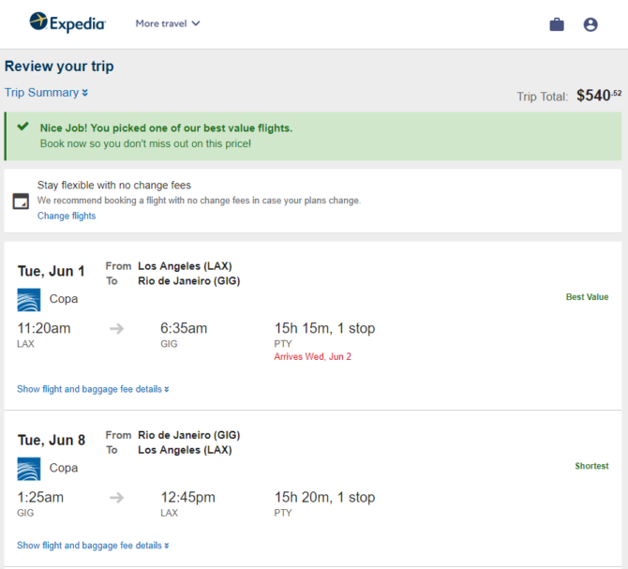
Task: Click the Arrives Wed, Jun 2 notice
Action: [x=312, y=356]
